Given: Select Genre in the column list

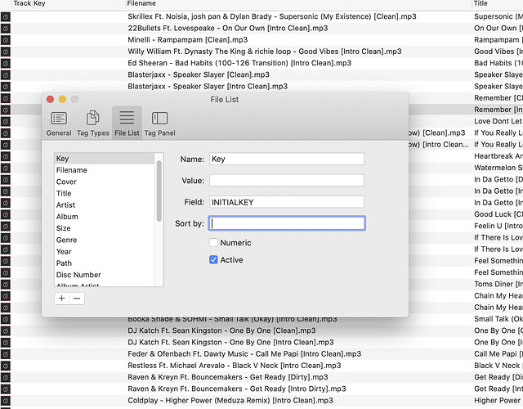Looking at the screenshot, I should [105, 240].
